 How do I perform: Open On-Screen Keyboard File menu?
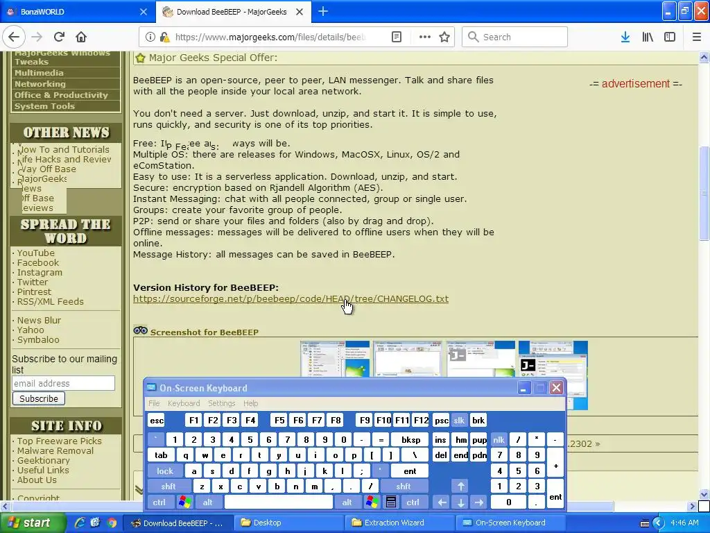click(154, 403)
